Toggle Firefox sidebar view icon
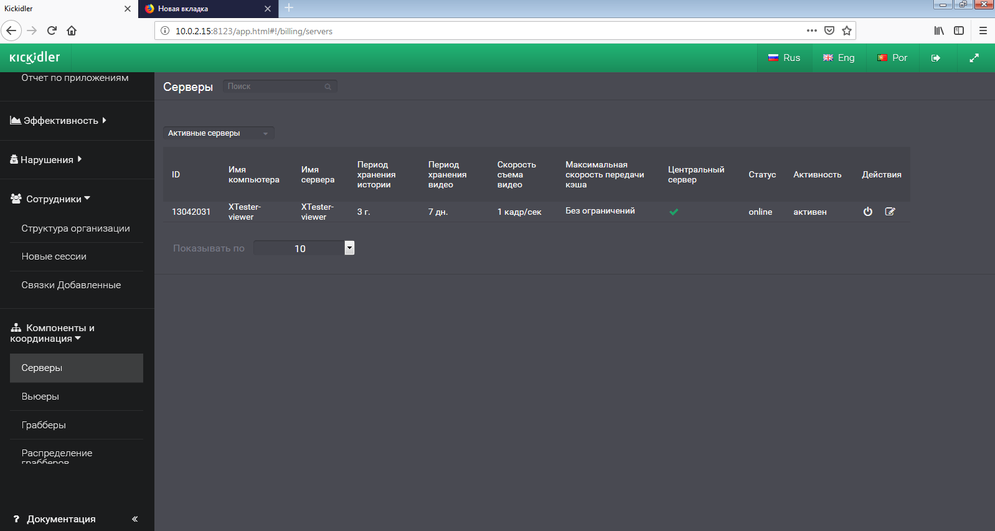This screenshot has width=995, height=531. pos(959,31)
